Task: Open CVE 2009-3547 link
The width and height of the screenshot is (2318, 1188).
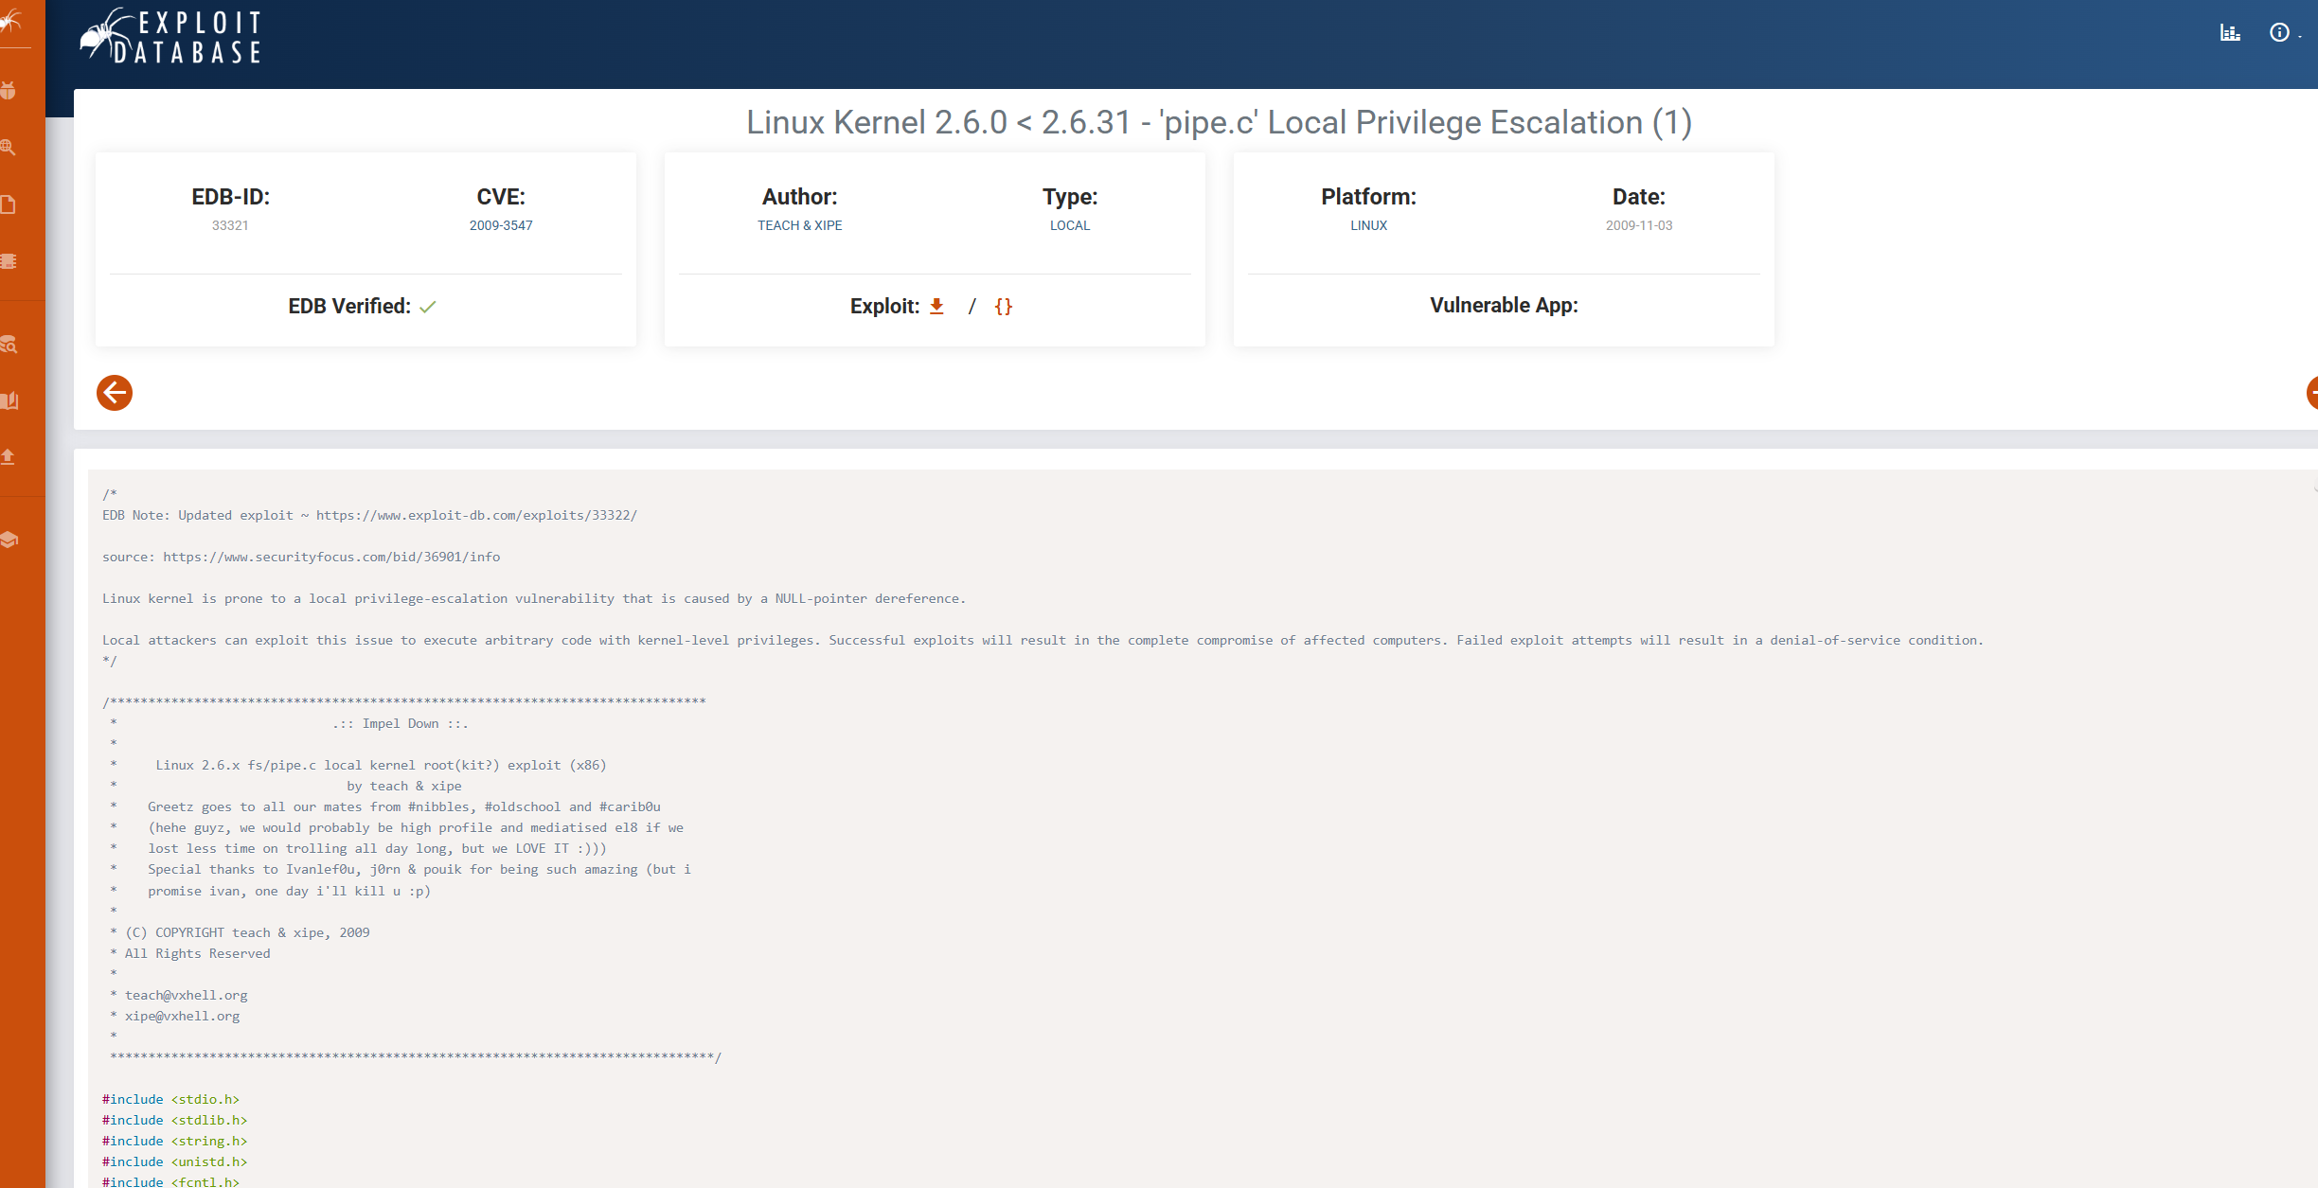Action: coord(501,225)
